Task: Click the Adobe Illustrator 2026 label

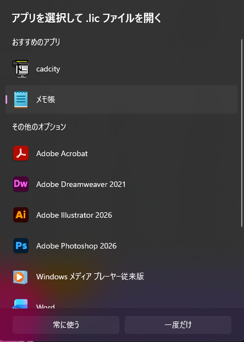Action: coord(74,215)
